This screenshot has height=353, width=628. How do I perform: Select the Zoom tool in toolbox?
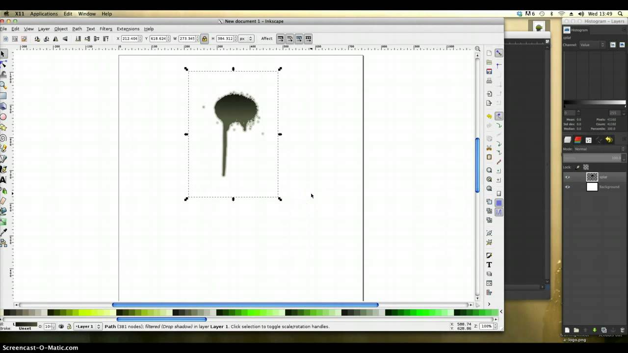[x=3, y=85]
